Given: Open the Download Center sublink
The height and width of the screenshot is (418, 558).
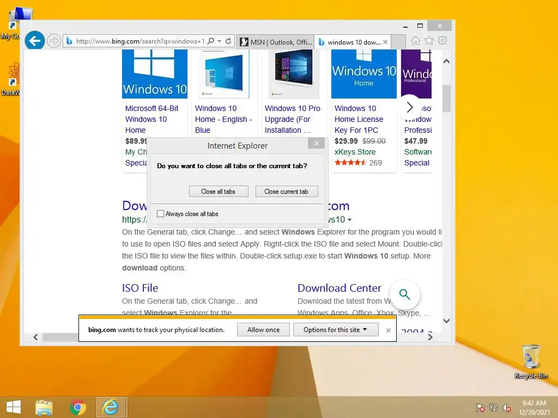Looking at the screenshot, I should point(339,288).
